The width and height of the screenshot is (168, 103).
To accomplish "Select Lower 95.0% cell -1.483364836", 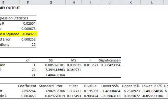I will click(x=152, y=91).
